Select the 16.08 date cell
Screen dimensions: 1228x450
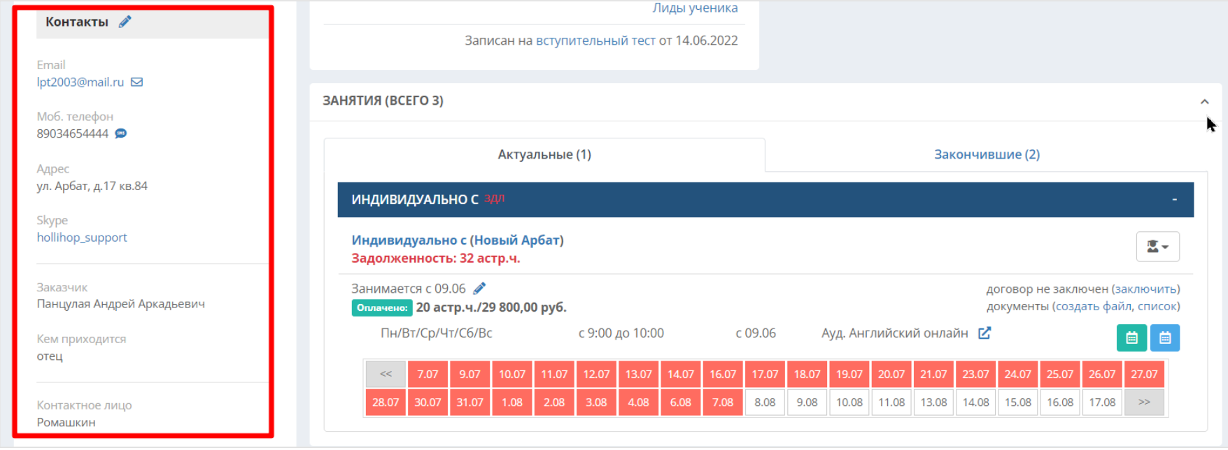[1060, 402]
